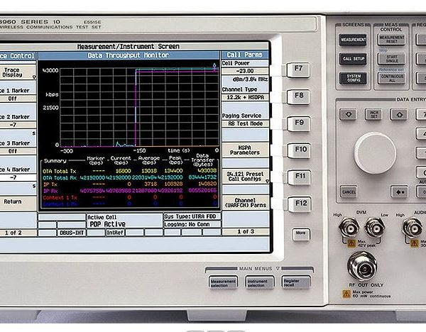
Task: Select the OTA Total Rx summary row
Action: point(130,177)
